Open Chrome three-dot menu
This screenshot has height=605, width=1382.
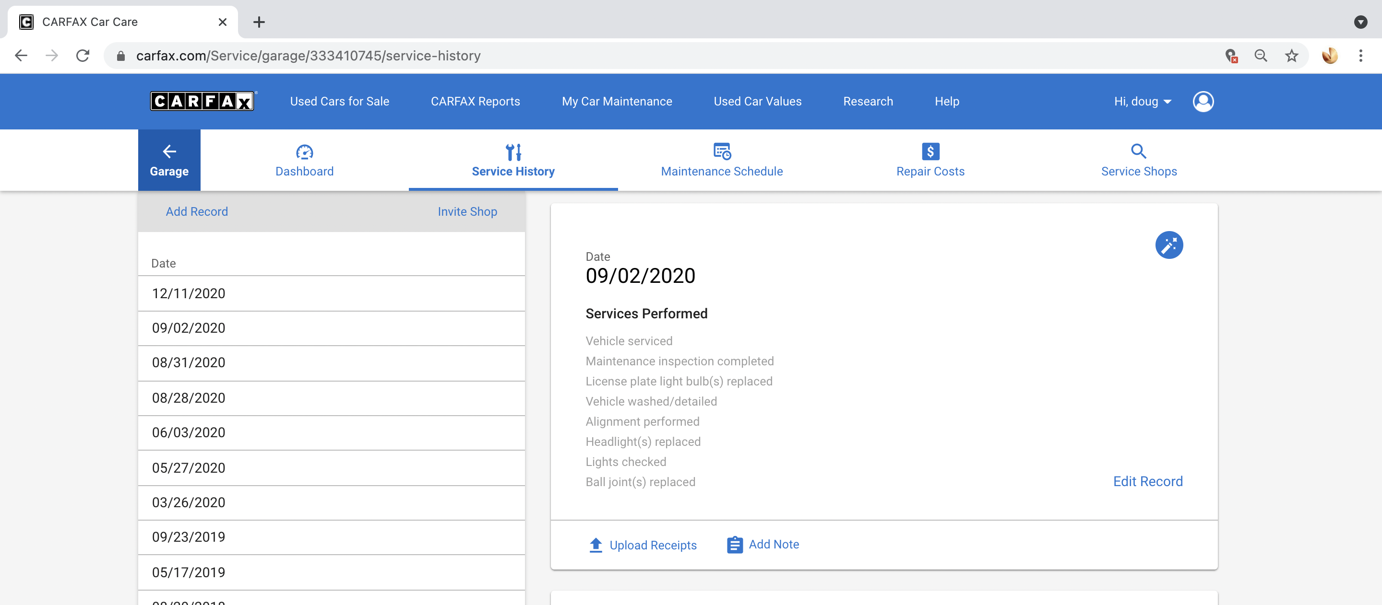1360,56
